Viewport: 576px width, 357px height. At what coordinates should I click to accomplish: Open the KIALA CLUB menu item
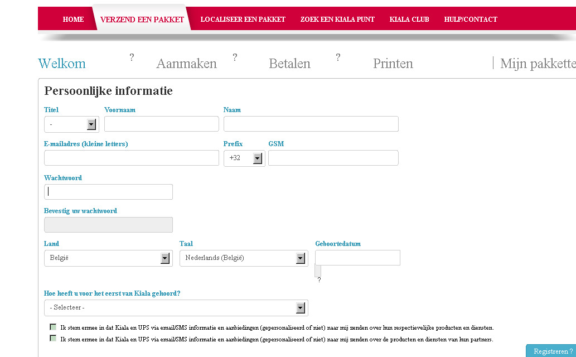pos(409,20)
